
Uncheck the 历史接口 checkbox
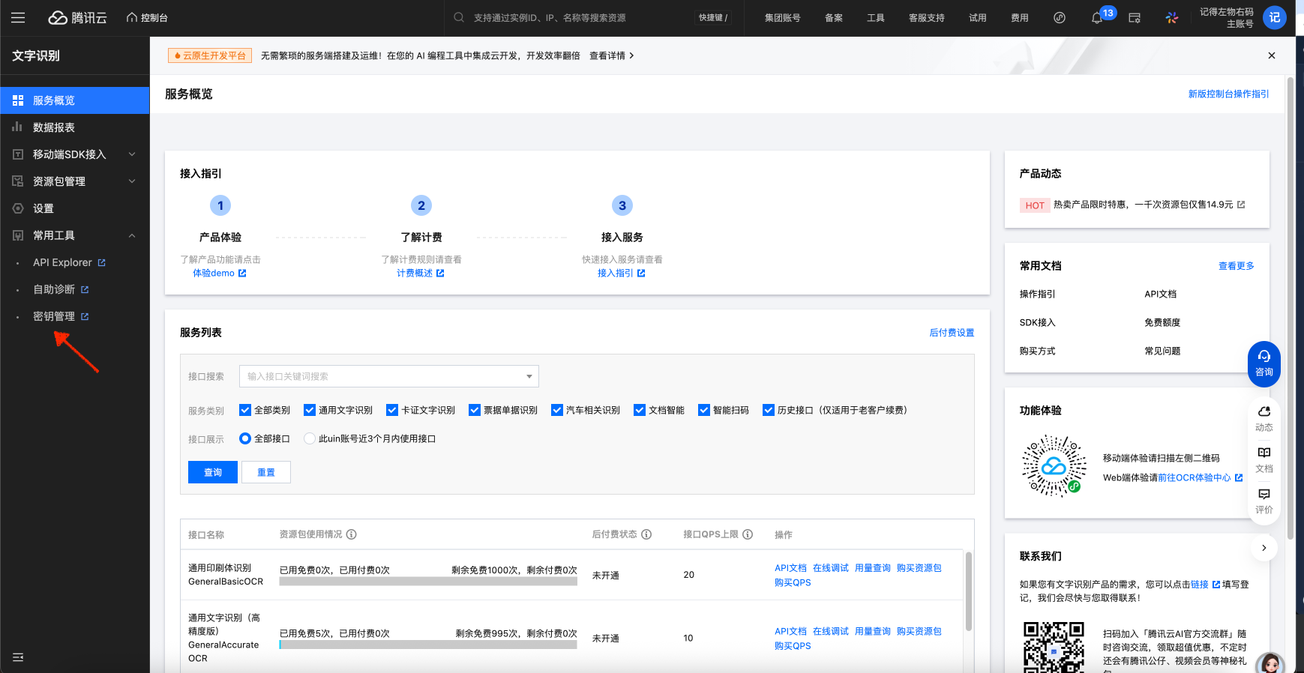click(x=768, y=410)
